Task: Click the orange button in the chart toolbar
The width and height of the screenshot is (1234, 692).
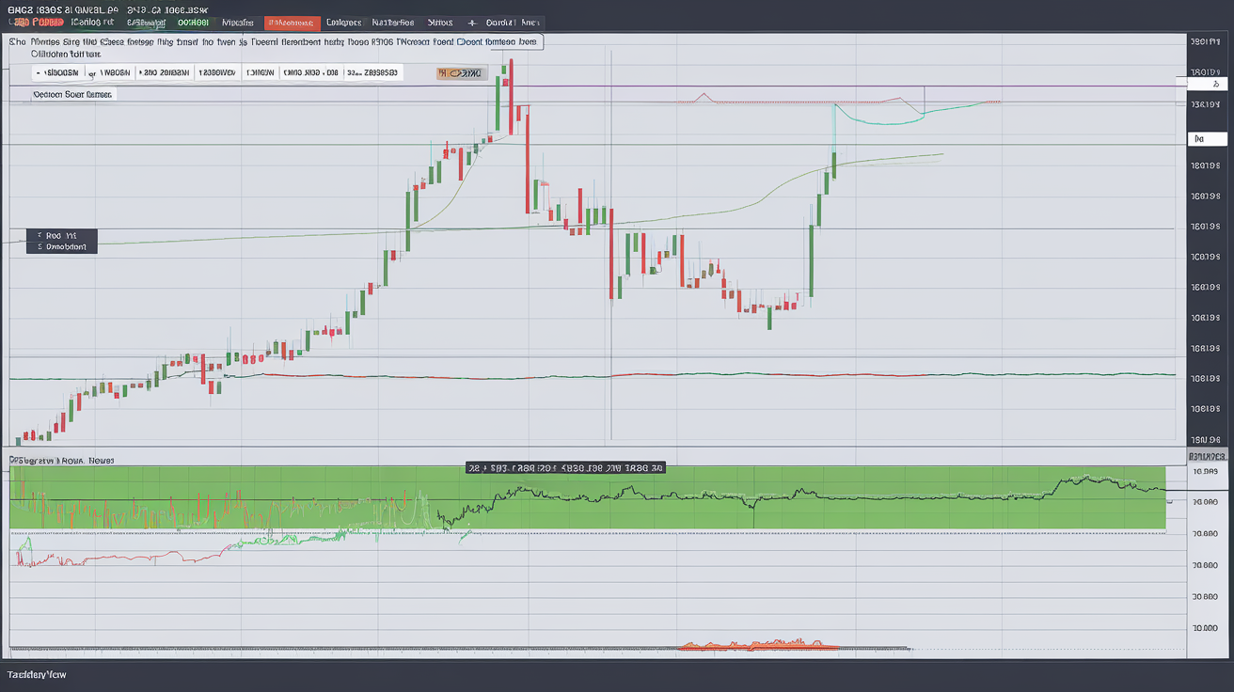Action: 461,72
